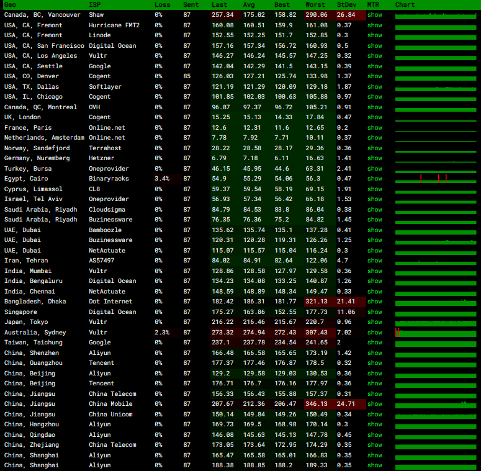The height and width of the screenshot is (471, 481).
Task: Show MTR for Tokyo Vultr
Action: point(374,322)
